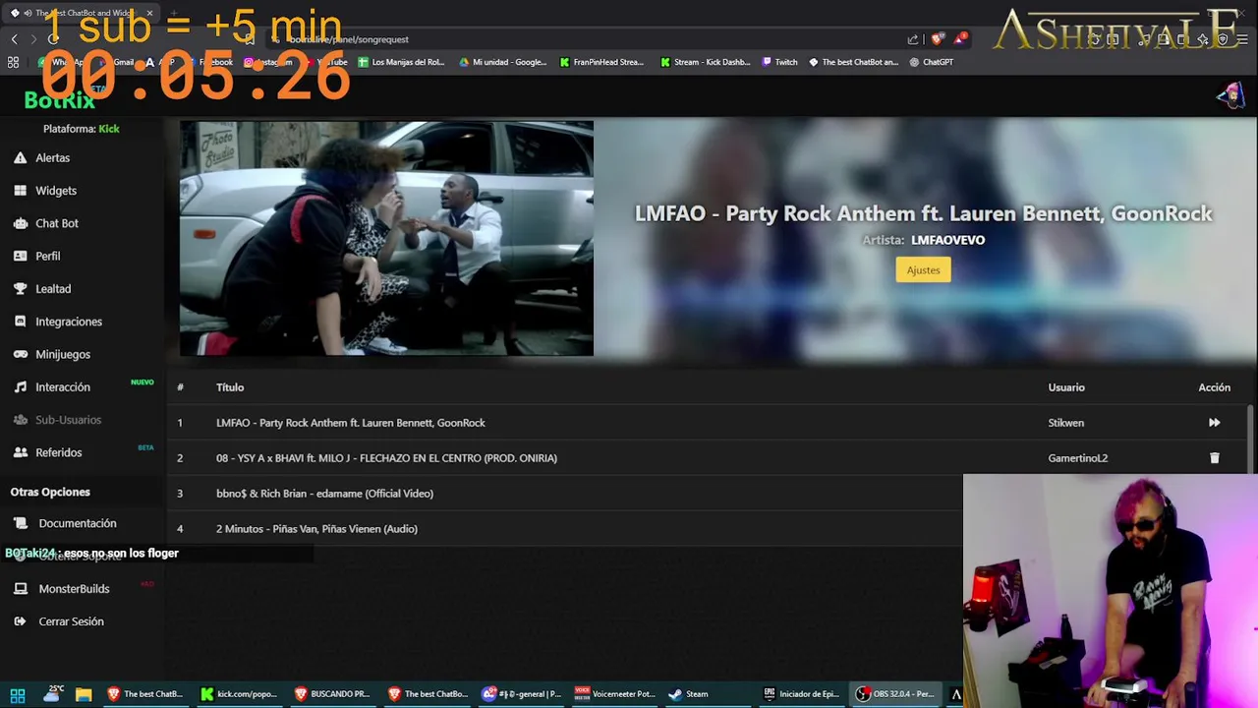Open the Windows Start menu

18,694
